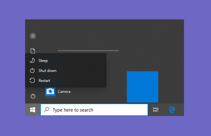The width and height of the screenshot is (211, 136).
Task: Launch Microsoft Edge from the taskbar
Action: pos(172,110)
